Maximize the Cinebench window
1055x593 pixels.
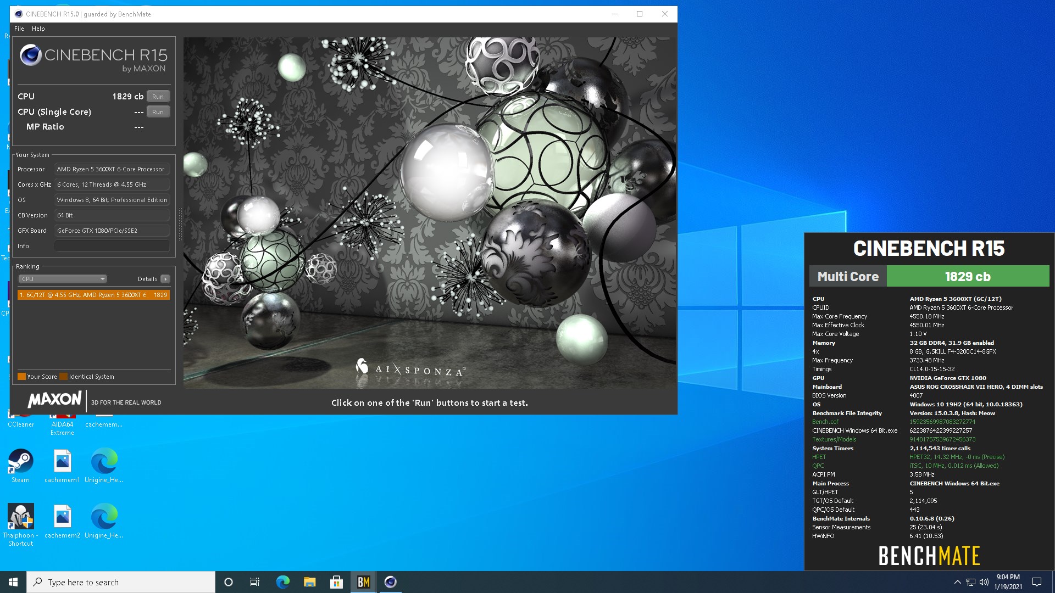(x=640, y=14)
